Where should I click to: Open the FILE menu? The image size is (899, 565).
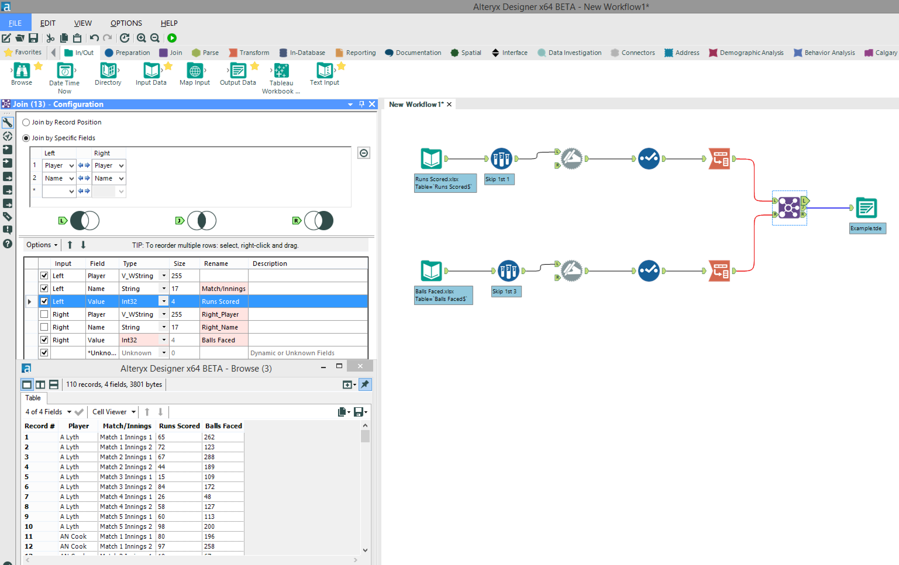(15, 23)
